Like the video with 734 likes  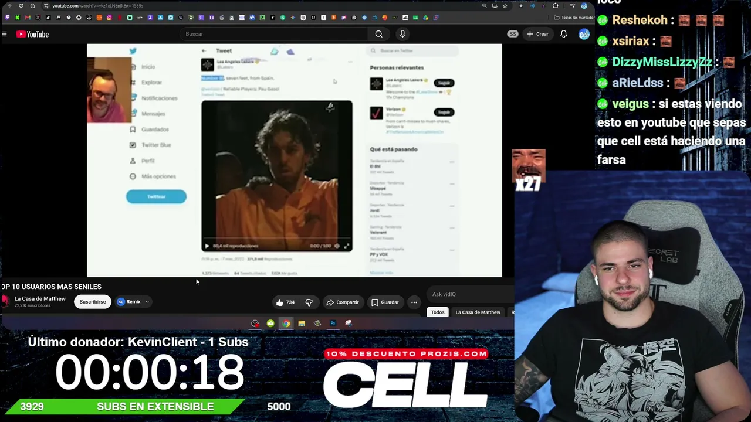click(286, 302)
